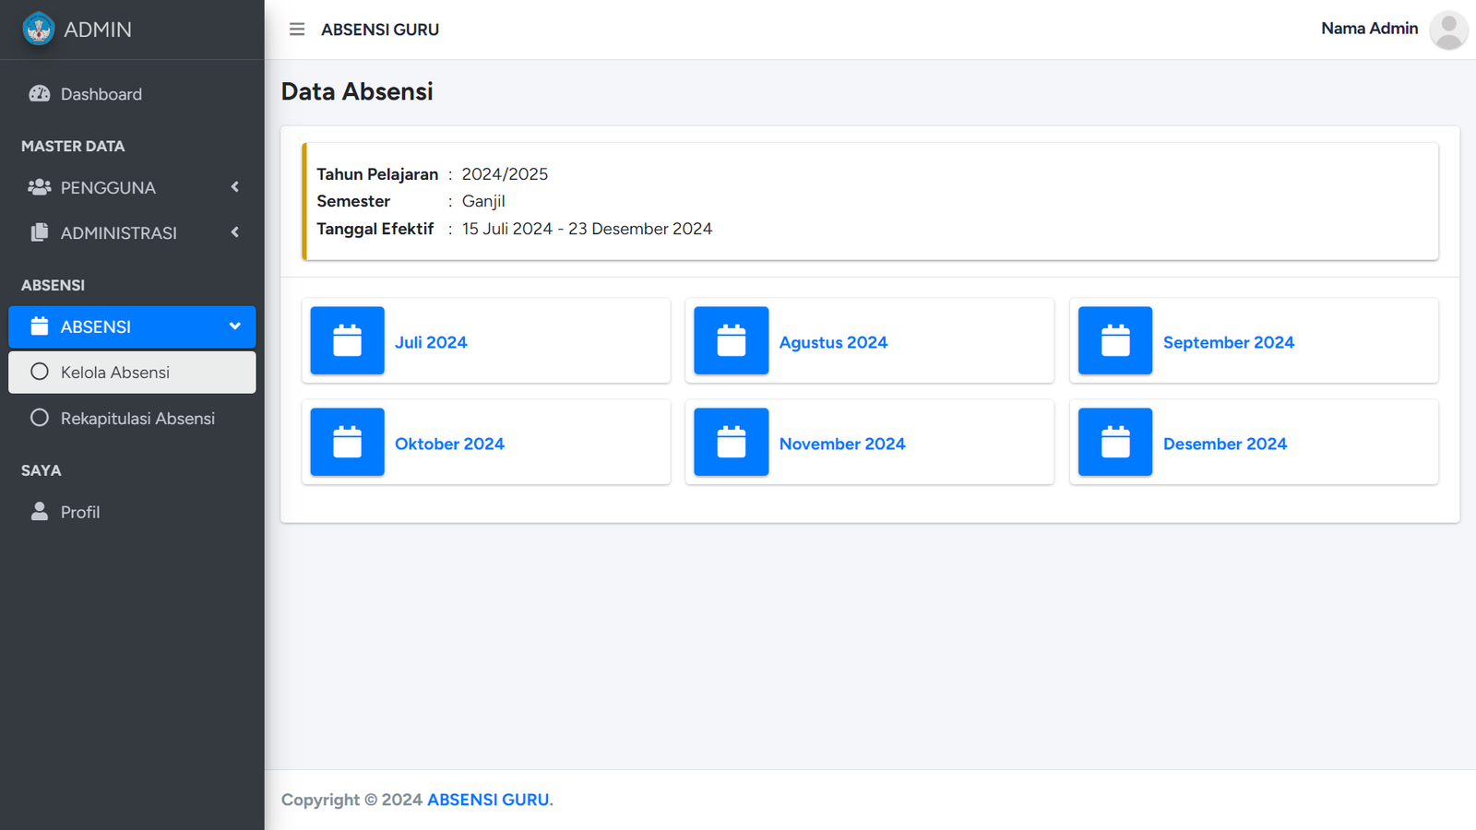Click the Desember 2024 calendar icon
This screenshot has height=830, width=1476.
[x=1114, y=443]
